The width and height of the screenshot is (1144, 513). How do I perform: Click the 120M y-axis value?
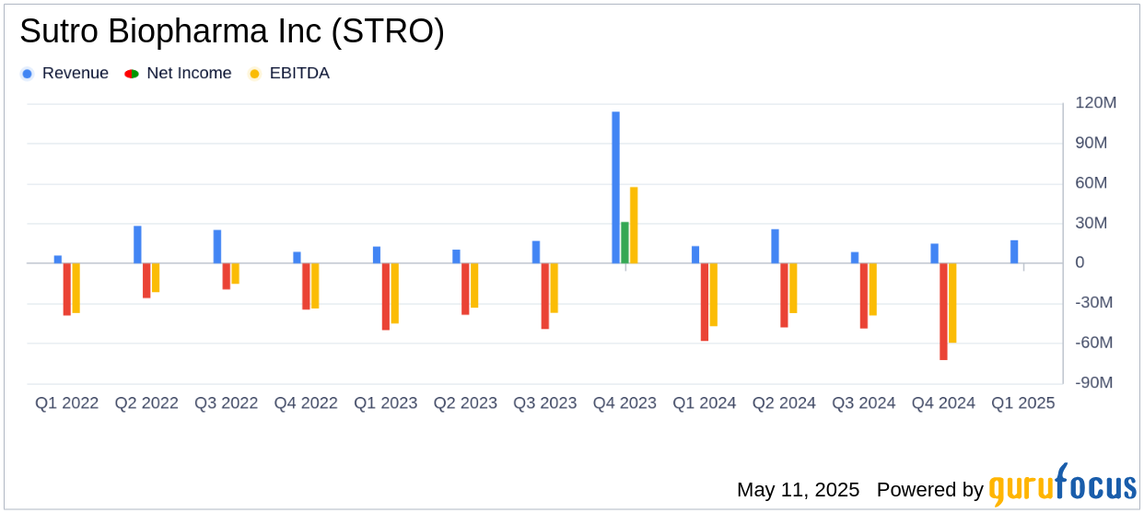click(1095, 103)
